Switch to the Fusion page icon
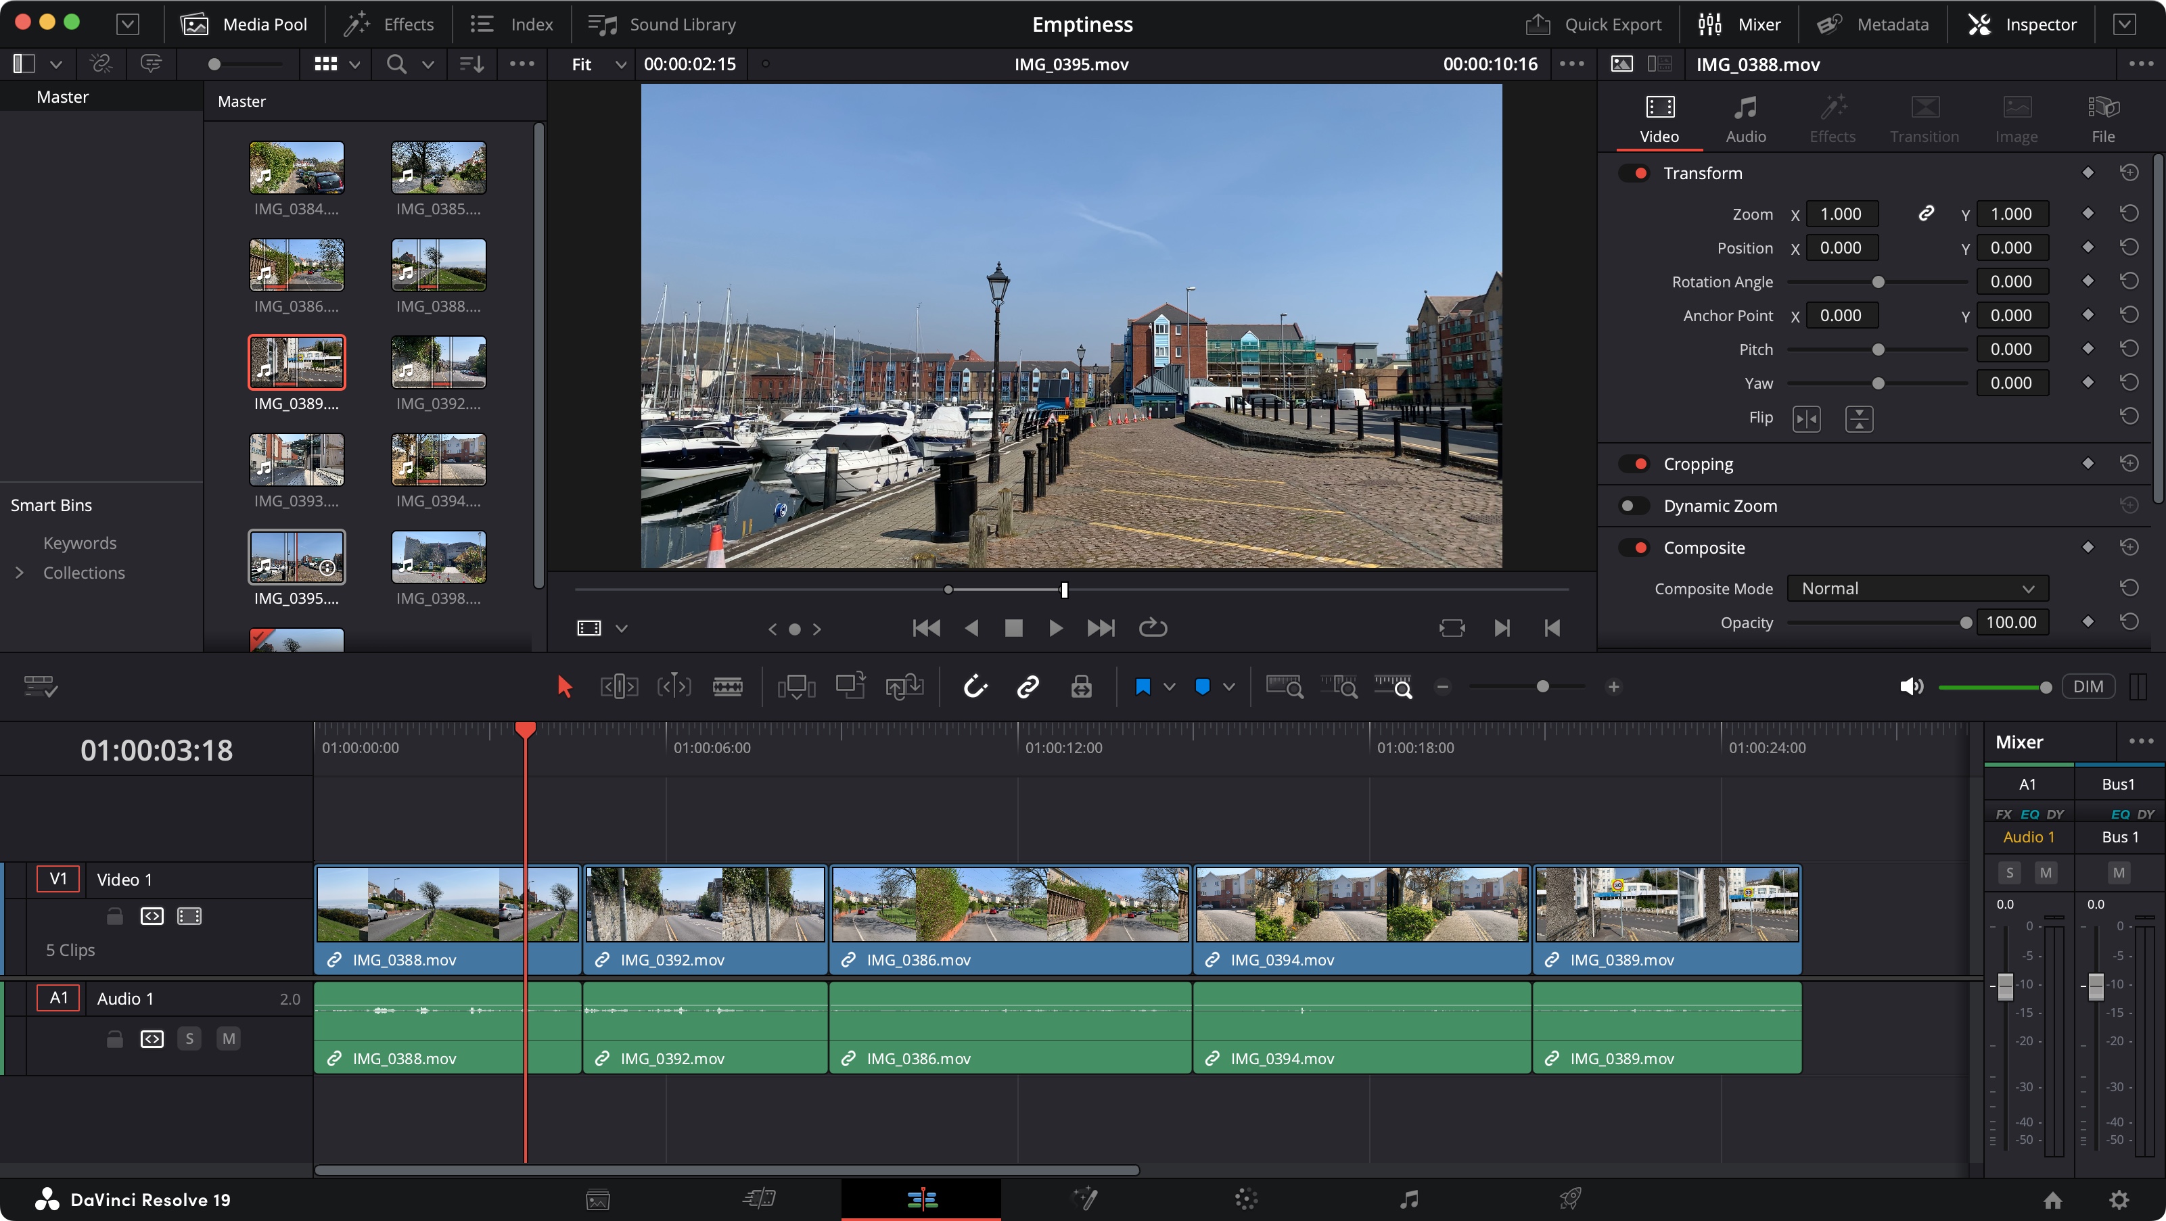 click(x=1086, y=1199)
